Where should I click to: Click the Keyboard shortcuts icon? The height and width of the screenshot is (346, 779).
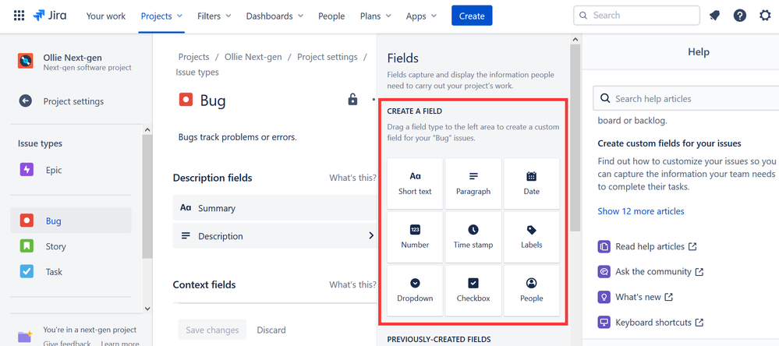tap(604, 322)
